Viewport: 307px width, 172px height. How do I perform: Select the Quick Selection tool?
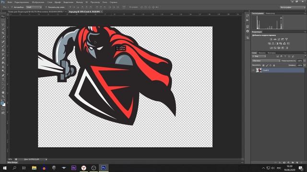3,29
